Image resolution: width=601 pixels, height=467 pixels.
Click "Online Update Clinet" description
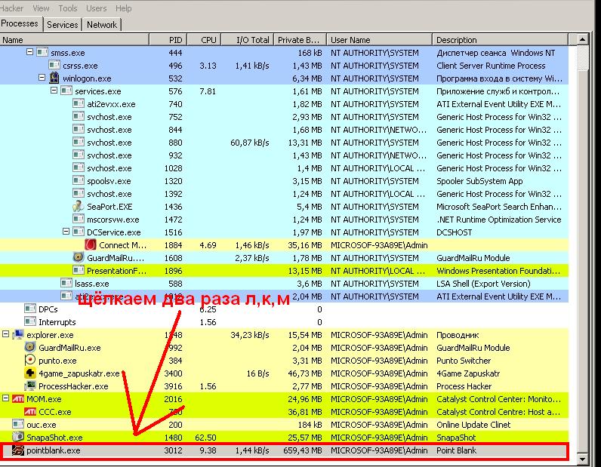coord(473,425)
